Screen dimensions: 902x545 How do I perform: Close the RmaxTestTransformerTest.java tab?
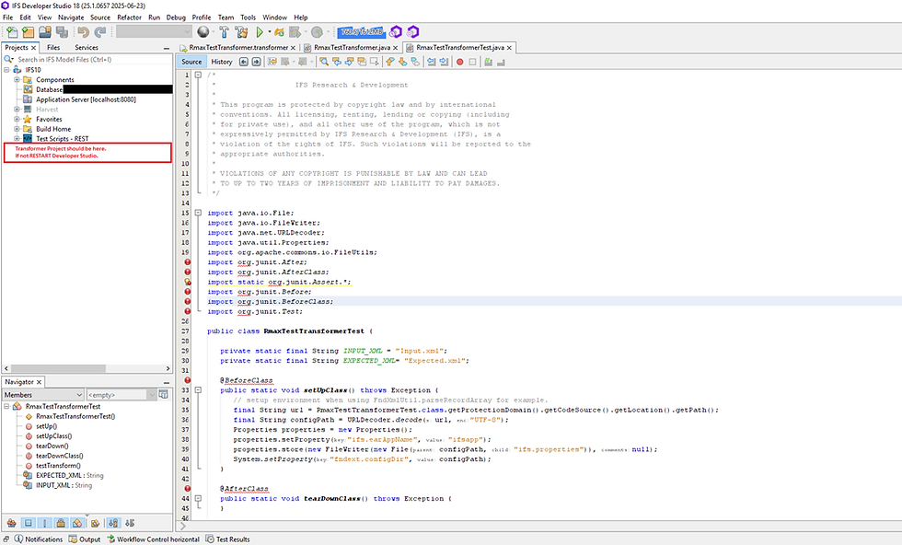pos(509,48)
